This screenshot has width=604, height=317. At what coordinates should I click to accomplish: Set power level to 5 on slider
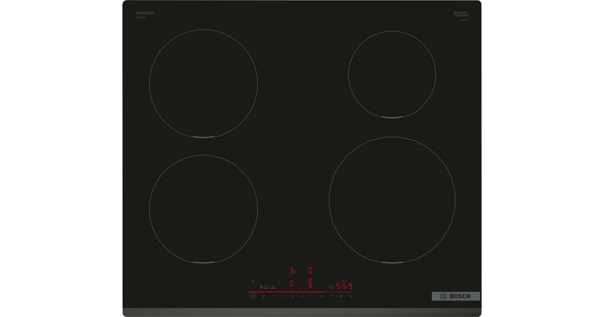click(312, 296)
